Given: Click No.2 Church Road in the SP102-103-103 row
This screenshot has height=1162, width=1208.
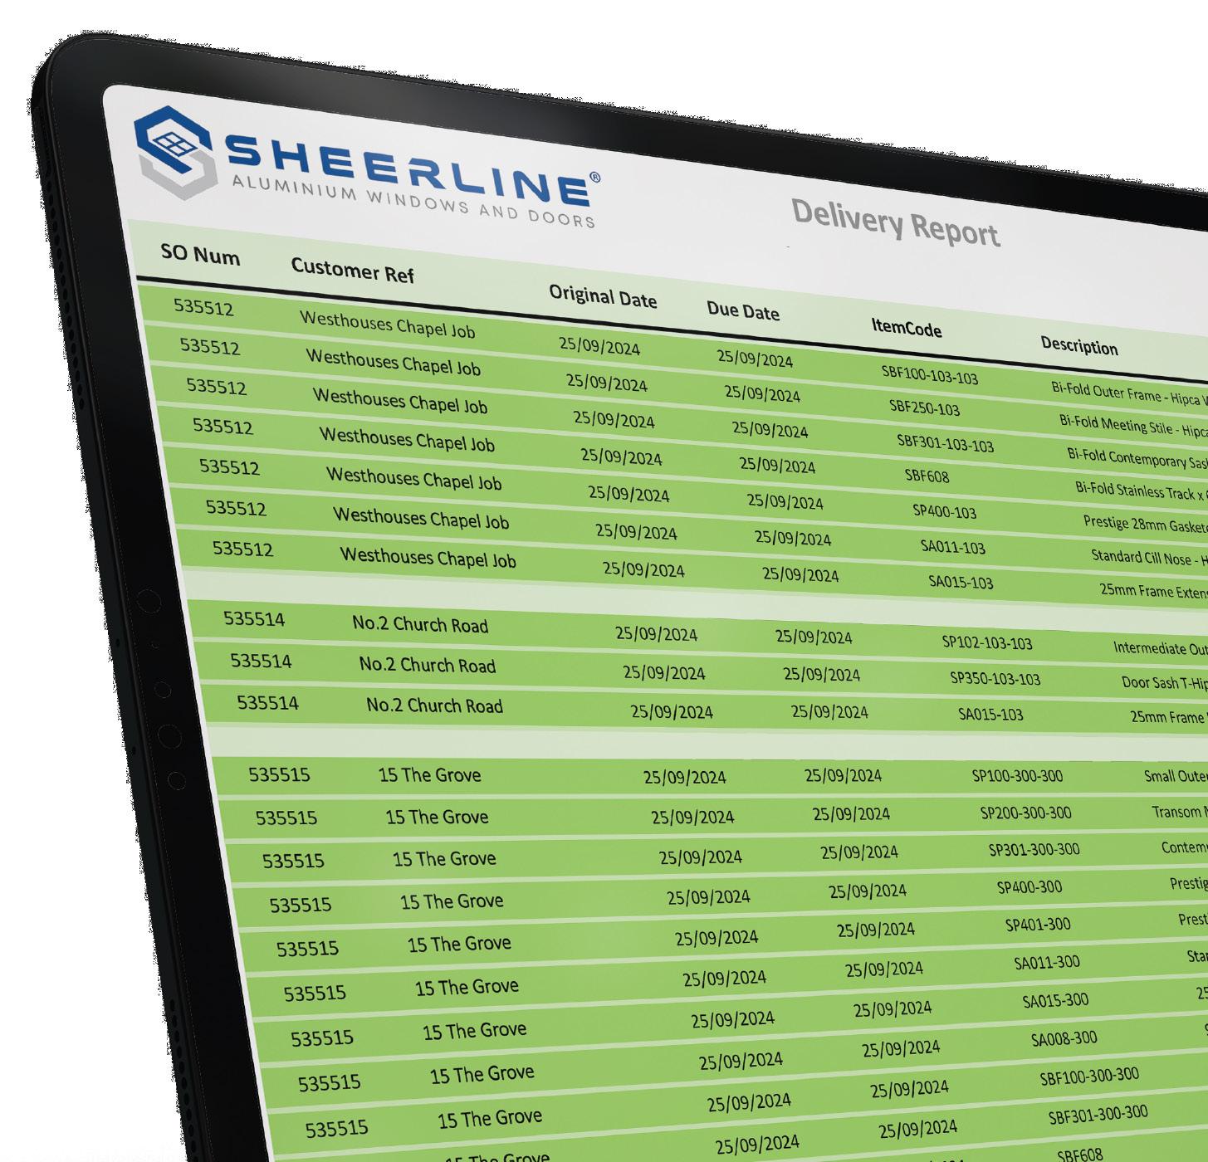Looking at the screenshot, I should click(420, 624).
